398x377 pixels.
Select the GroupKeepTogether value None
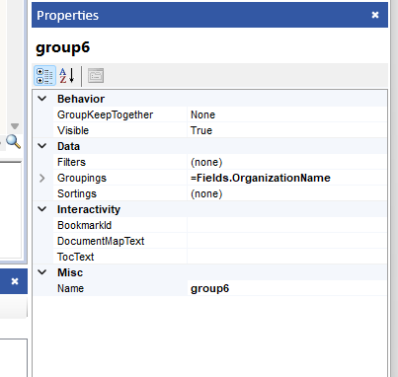pos(286,114)
